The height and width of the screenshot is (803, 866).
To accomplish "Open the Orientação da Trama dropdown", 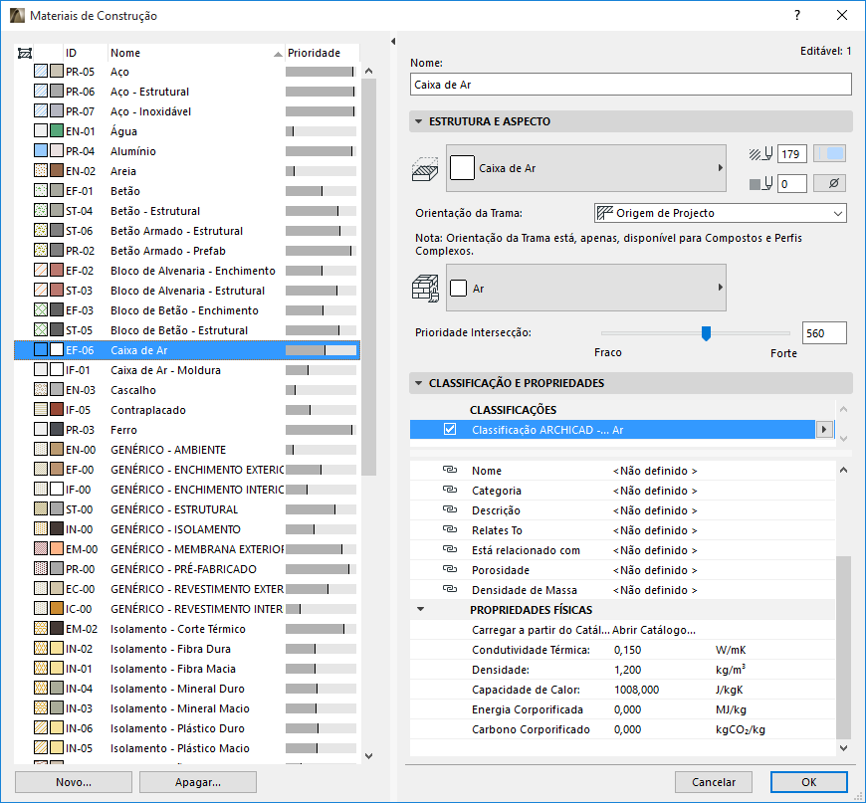I will click(x=721, y=213).
